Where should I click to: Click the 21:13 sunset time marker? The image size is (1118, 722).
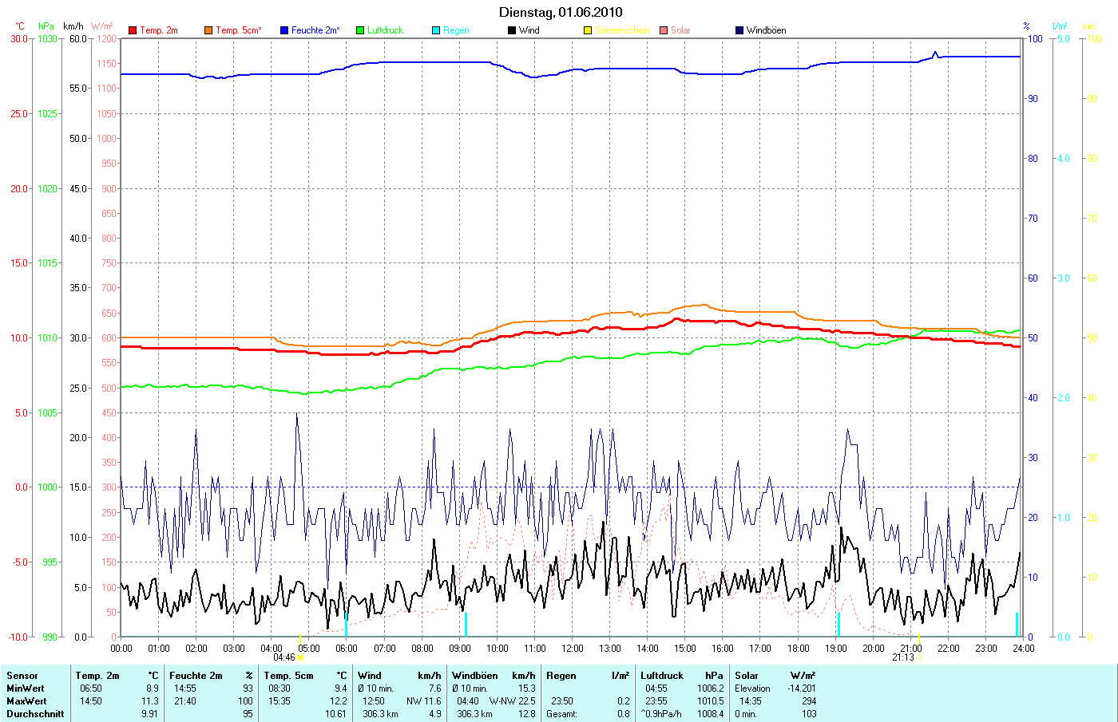tap(903, 658)
